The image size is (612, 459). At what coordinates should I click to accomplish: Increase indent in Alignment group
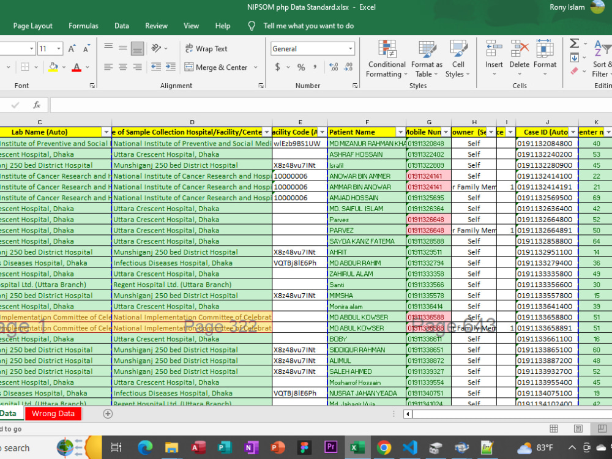171,67
